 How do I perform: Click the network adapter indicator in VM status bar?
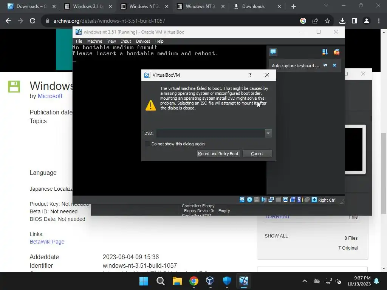pos(271,200)
